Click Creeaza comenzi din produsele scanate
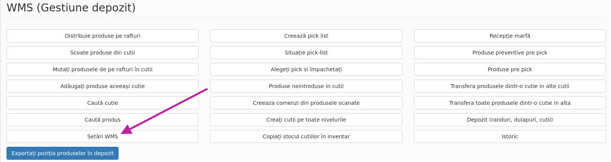The image size is (611, 162). coord(306,103)
